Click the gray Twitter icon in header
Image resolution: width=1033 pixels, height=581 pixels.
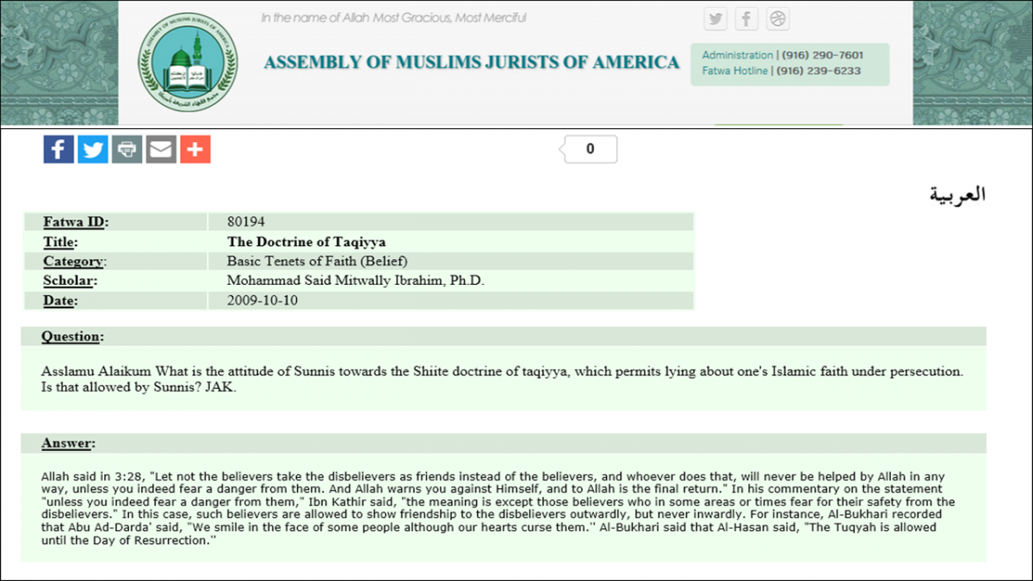tap(715, 19)
